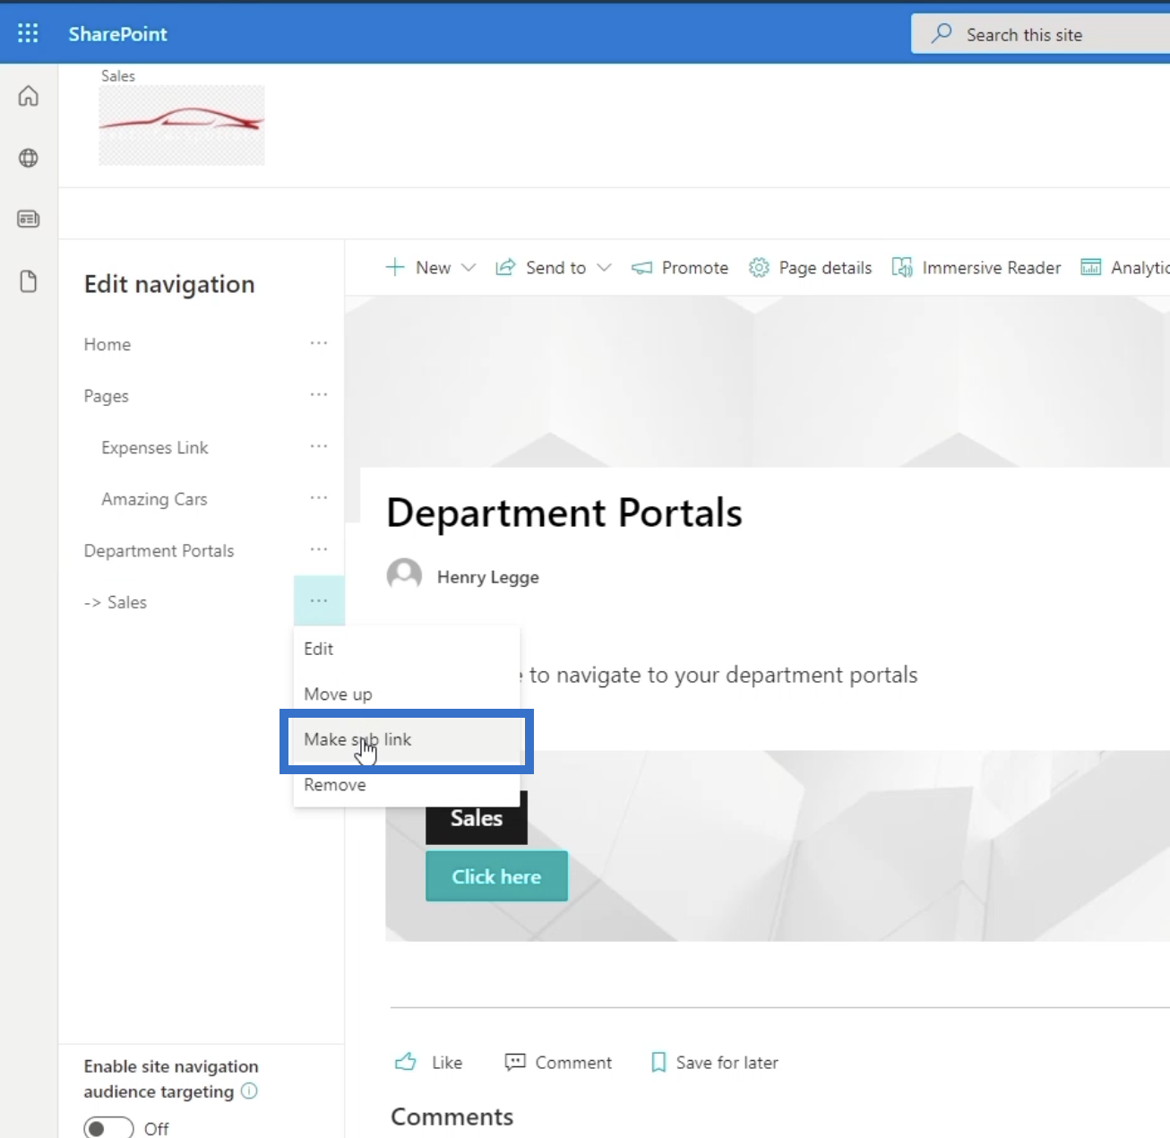Select the Expenses Link sub link
Screen dimensions: 1170x1138
(155, 447)
